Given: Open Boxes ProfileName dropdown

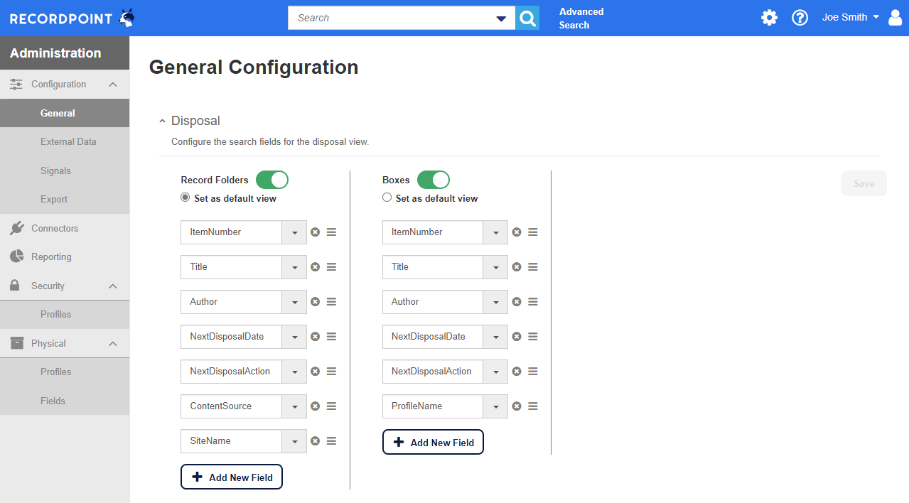Looking at the screenshot, I should [x=495, y=406].
